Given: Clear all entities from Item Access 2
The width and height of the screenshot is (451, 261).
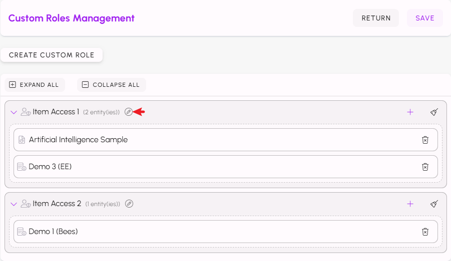Looking at the screenshot, I should [434, 204].
